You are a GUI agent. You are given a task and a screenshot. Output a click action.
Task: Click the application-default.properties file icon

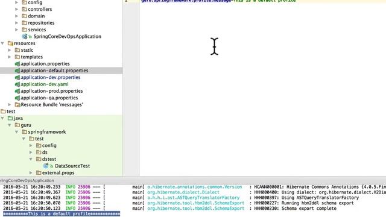coord(17,71)
